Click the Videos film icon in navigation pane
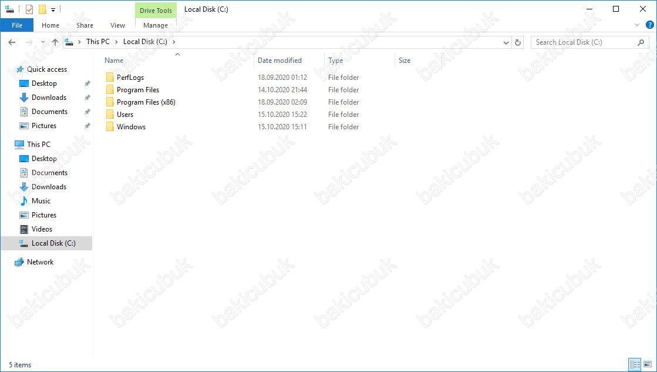Viewport: 657px width, 372px height. click(24, 229)
